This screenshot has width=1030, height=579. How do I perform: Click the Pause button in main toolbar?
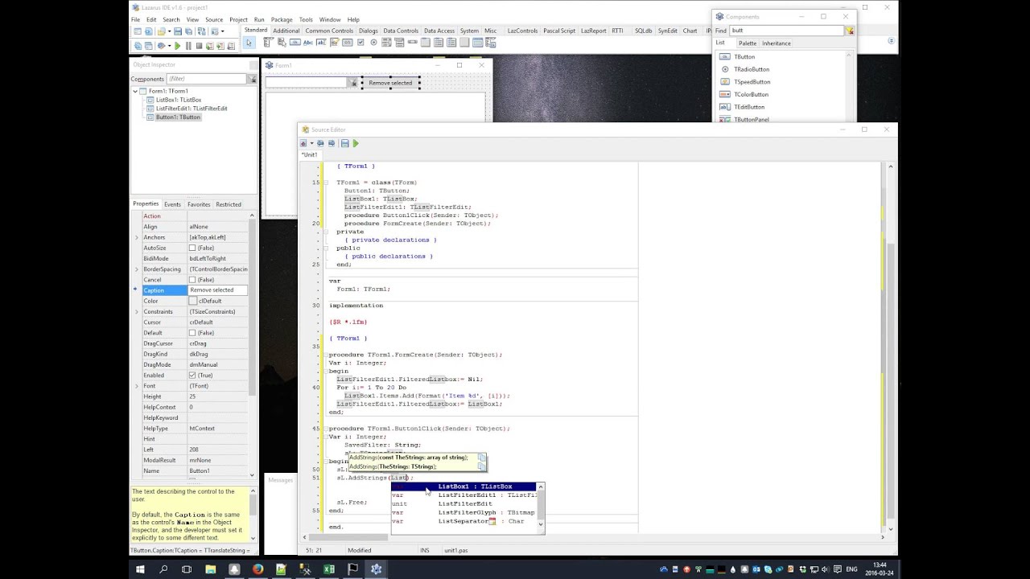tap(188, 46)
